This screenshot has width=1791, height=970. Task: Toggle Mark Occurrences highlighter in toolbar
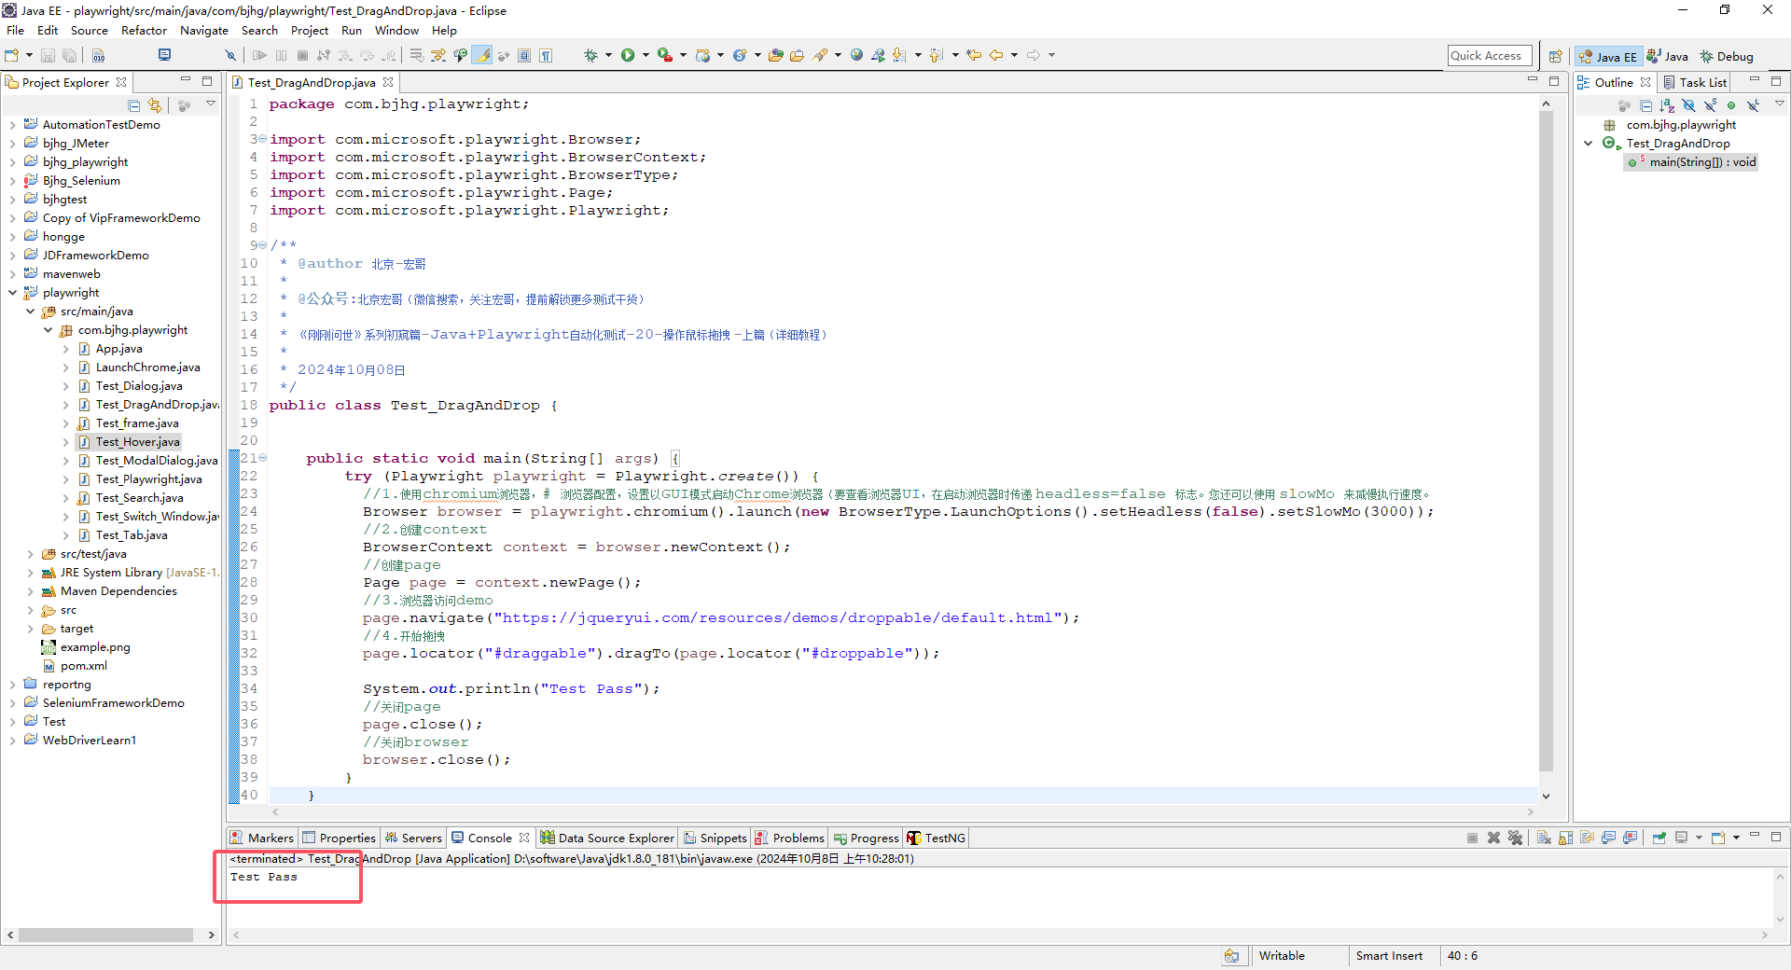pyautogui.click(x=482, y=56)
